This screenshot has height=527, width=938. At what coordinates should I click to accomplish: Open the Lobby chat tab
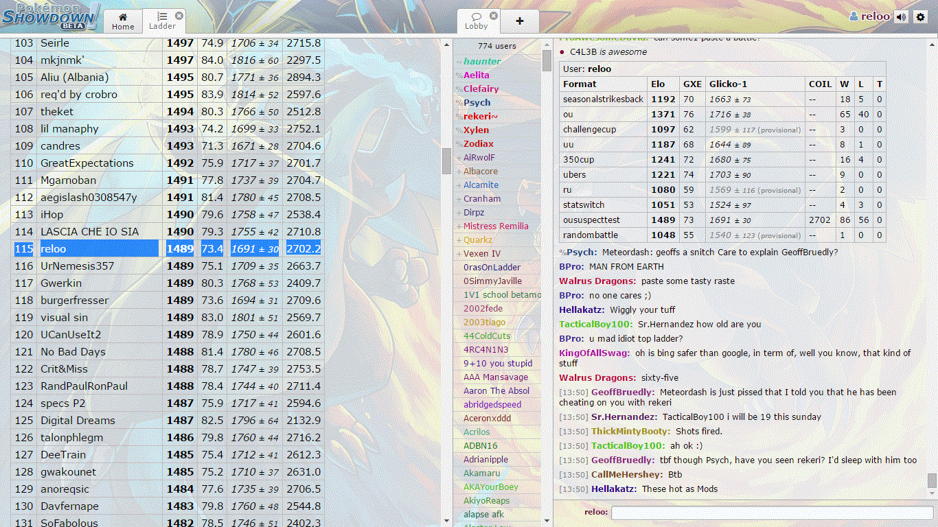476,21
